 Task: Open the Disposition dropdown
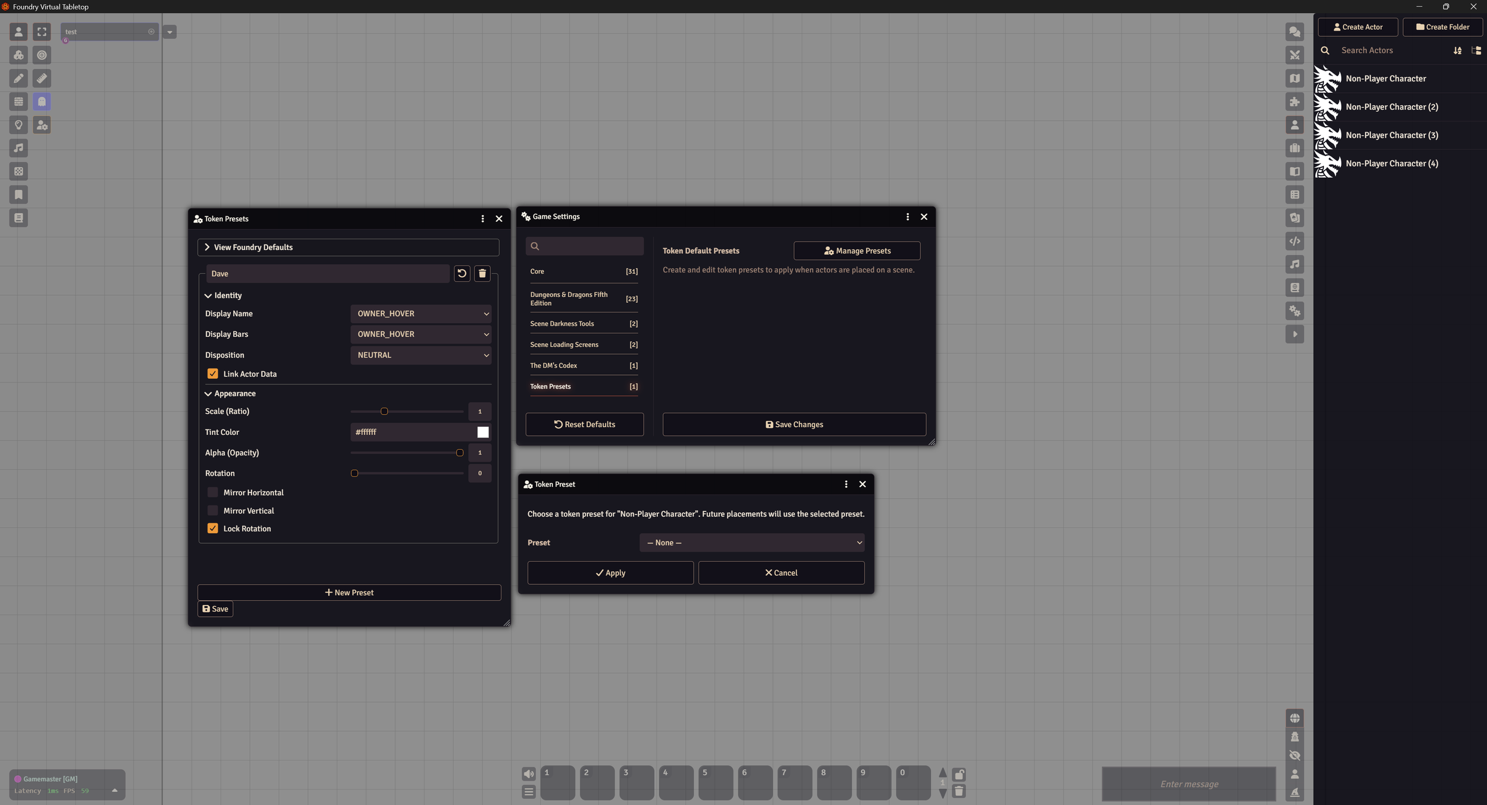(x=421, y=355)
